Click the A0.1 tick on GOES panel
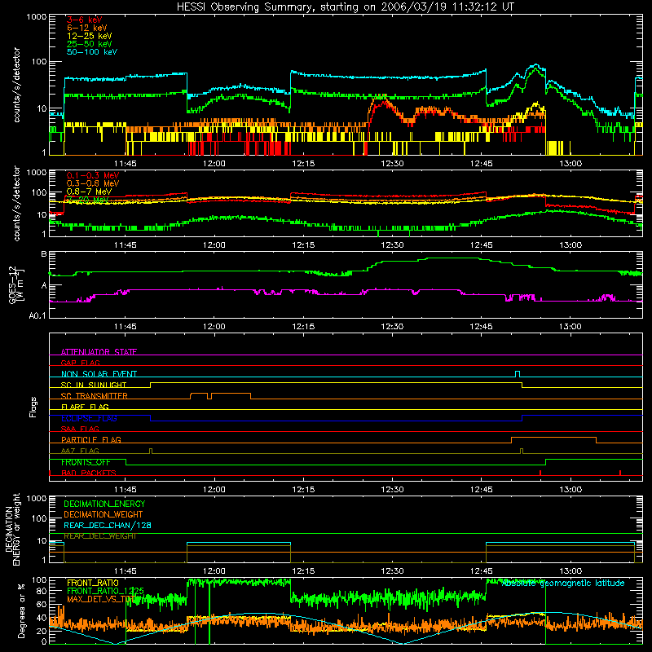The width and height of the screenshot is (652, 652). coord(37,315)
